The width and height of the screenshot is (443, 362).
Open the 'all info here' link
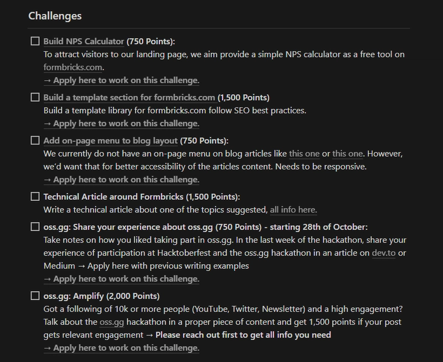click(293, 210)
